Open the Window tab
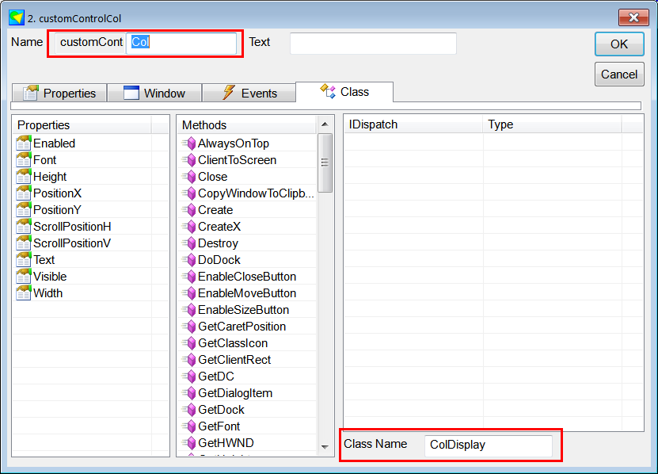The width and height of the screenshot is (658, 474). click(154, 93)
